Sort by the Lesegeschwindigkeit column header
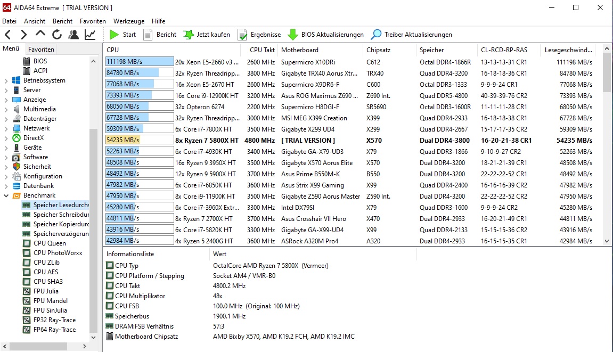613x352 pixels. [568, 50]
